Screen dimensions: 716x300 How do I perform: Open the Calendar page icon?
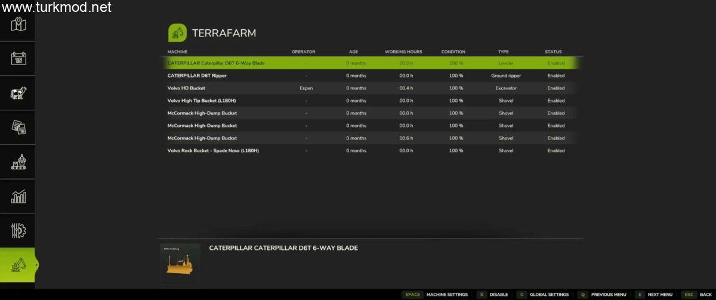coord(18,58)
